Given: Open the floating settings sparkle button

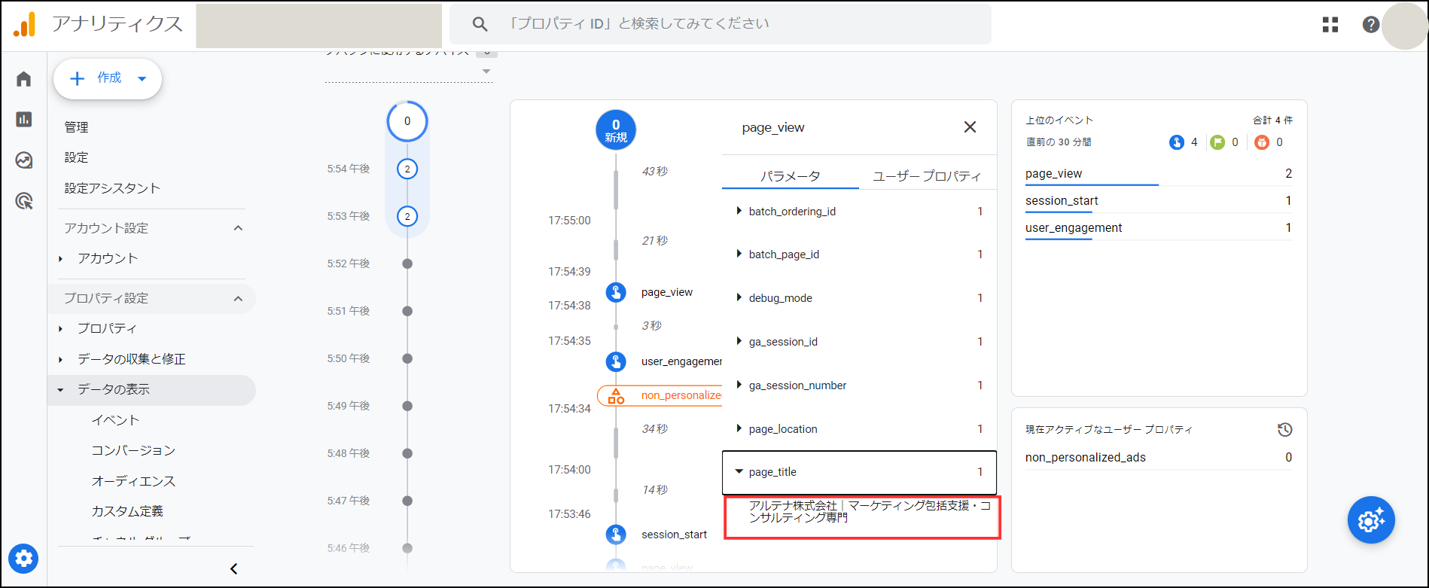Looking at the screenshot, I should point(1371,519).
